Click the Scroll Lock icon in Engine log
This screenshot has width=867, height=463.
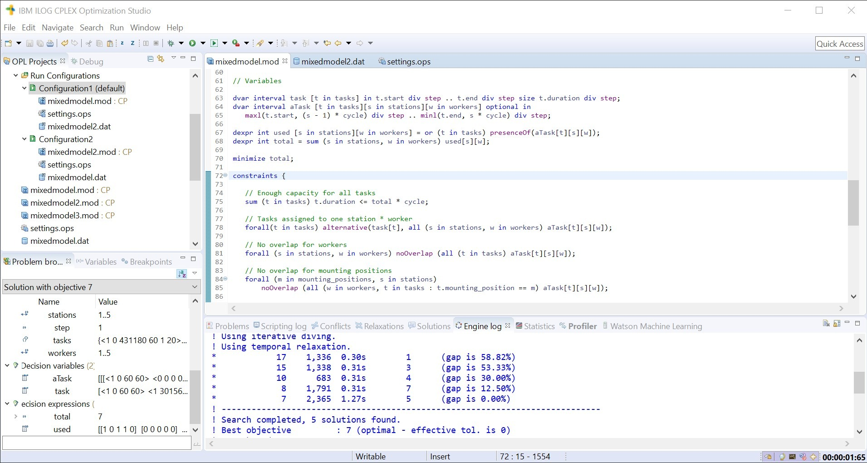837,323
